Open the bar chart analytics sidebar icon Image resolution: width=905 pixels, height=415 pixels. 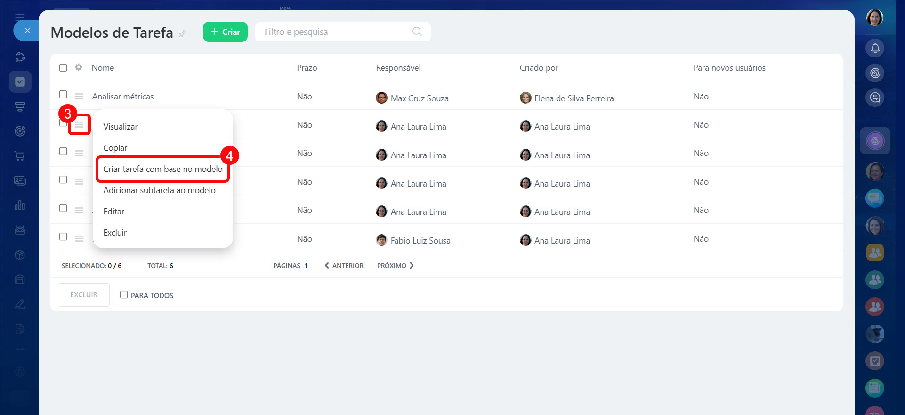(x=20, y=205)
